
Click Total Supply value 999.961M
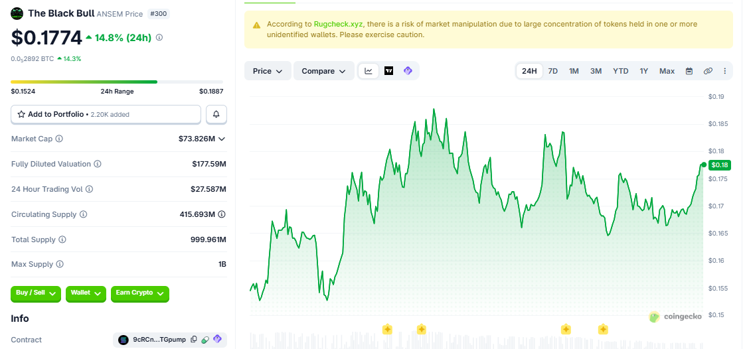coord(208,240)
